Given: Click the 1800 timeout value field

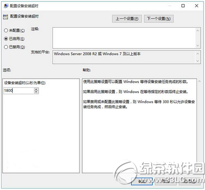Looking at the screenshot, I should point(19,90).
